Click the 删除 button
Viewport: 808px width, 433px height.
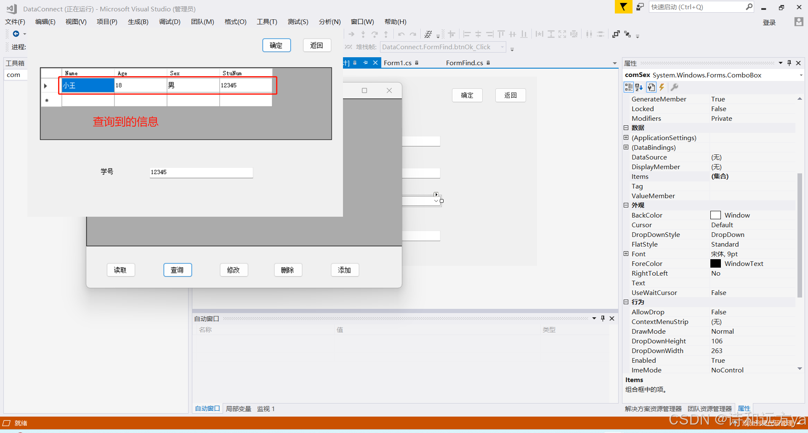coord(288,270)
